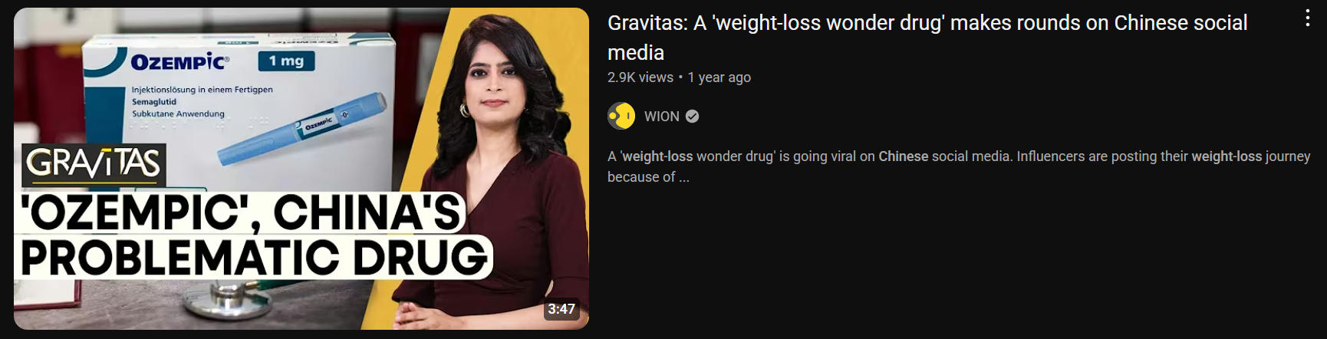Click the '1 year ago' upload date
1327x339 pixels.
[719, 77]
